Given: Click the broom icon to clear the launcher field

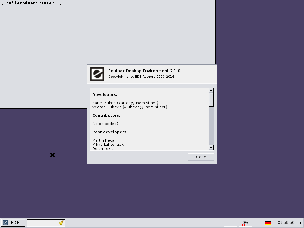Looking at the screenshot, I should tap(61, 223).
